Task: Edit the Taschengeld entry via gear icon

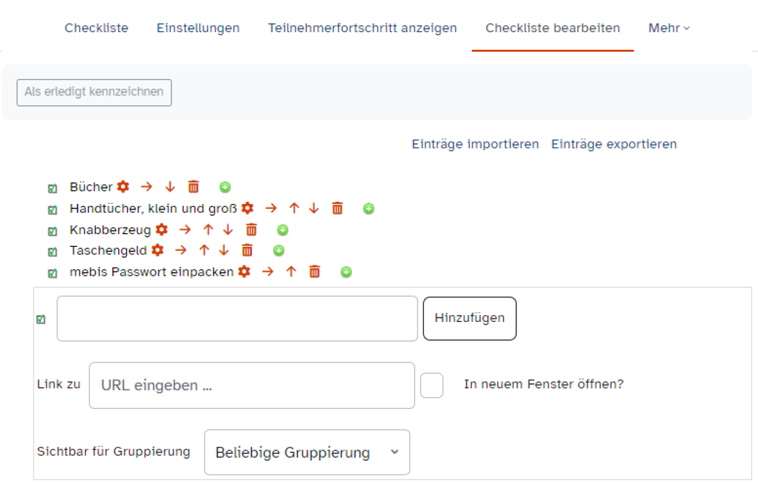Action: pos(157,251)
